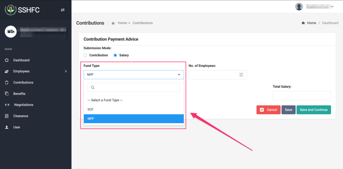Viewport: 343px width, 169px height.
Task: Click the Dashboard house icon in sidebar
Action: click(7, 60)
